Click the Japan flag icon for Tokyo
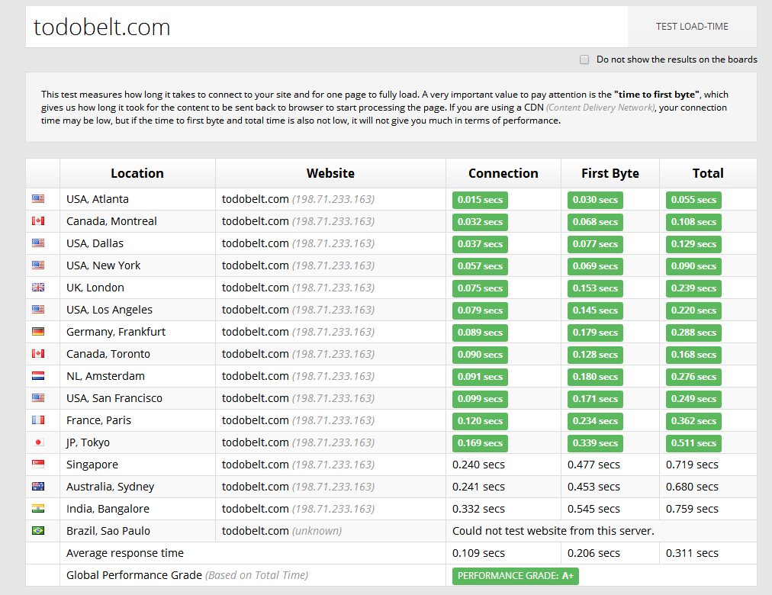This screenshot has height=595, width=772. click(38, 442)
